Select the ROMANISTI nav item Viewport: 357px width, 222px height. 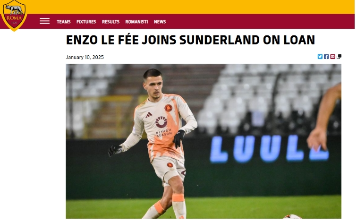pos(136,22)
